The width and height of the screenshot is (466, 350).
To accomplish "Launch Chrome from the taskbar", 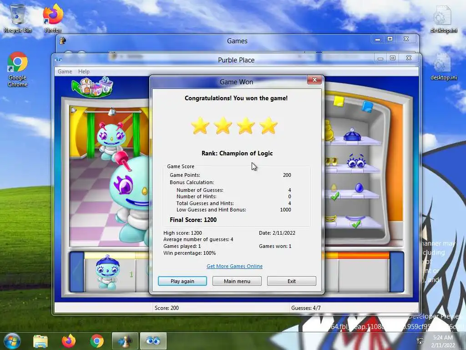I will (97, 341).
